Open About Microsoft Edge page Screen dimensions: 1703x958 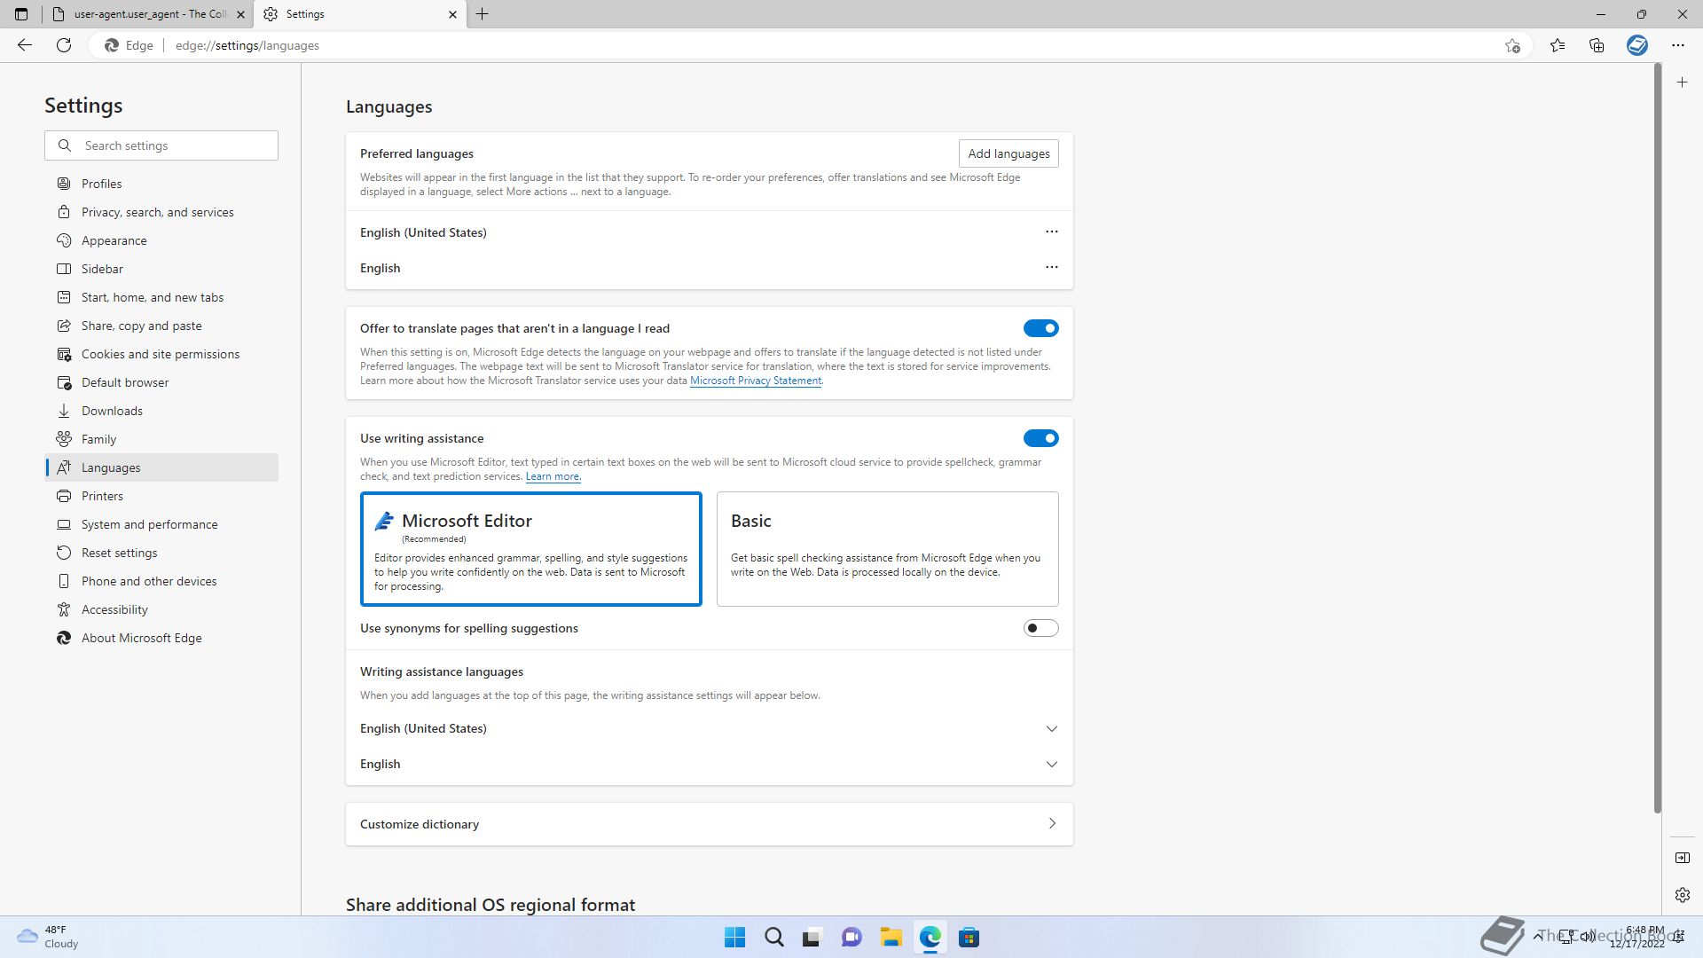coord(161,638)
